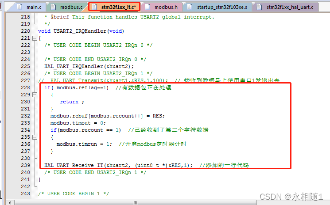
Task: Click the horizontal scrollbar's left arrow
Action: (10, 203)
